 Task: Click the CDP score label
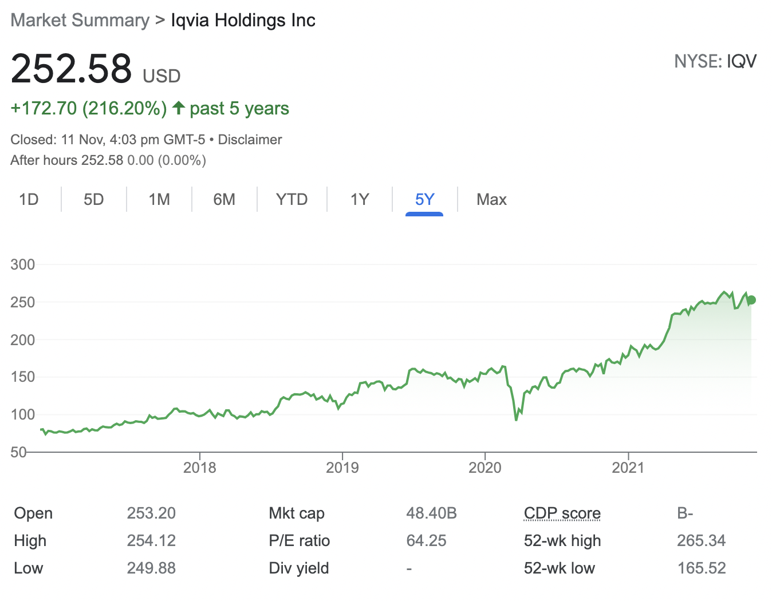pyautogui.click(x=562, y=513)
